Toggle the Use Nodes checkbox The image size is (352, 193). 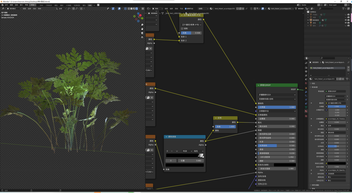(x=186, y=8)
